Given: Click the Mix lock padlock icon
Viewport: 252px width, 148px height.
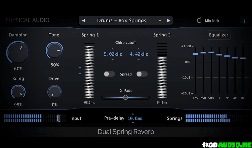Looking at the screenshot, I should pos(199,20).
